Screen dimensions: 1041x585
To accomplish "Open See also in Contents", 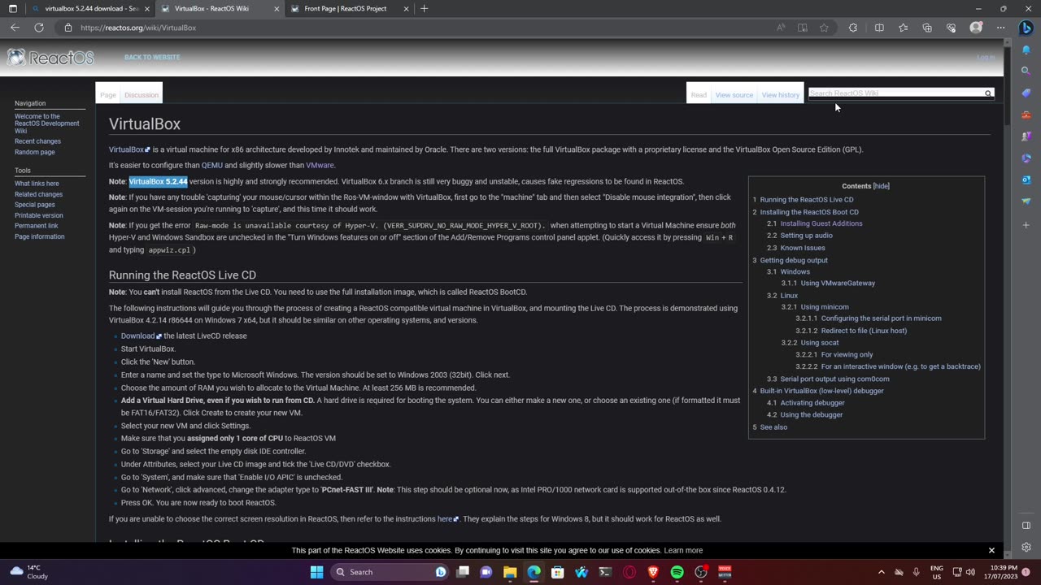I will point(773,427).
